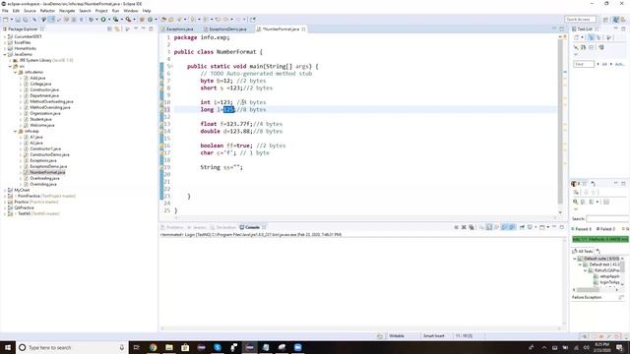This screenshot has width=630, height=354.
Task: Expand the CucumberBDET project
Action: [x=5, y=36]
